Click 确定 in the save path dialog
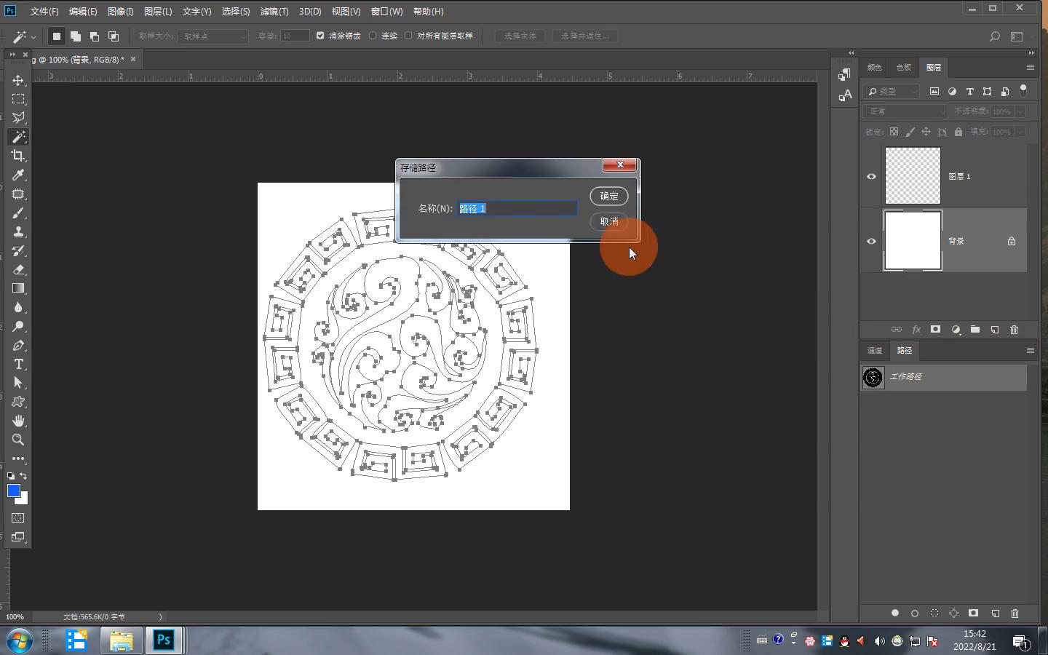The width and height of the screenshot is (1048, 655). 609,196
